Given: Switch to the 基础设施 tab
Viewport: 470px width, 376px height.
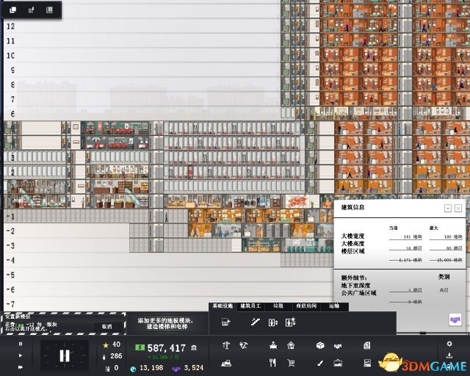Looking at the screenshot, I should pos(223,306).
